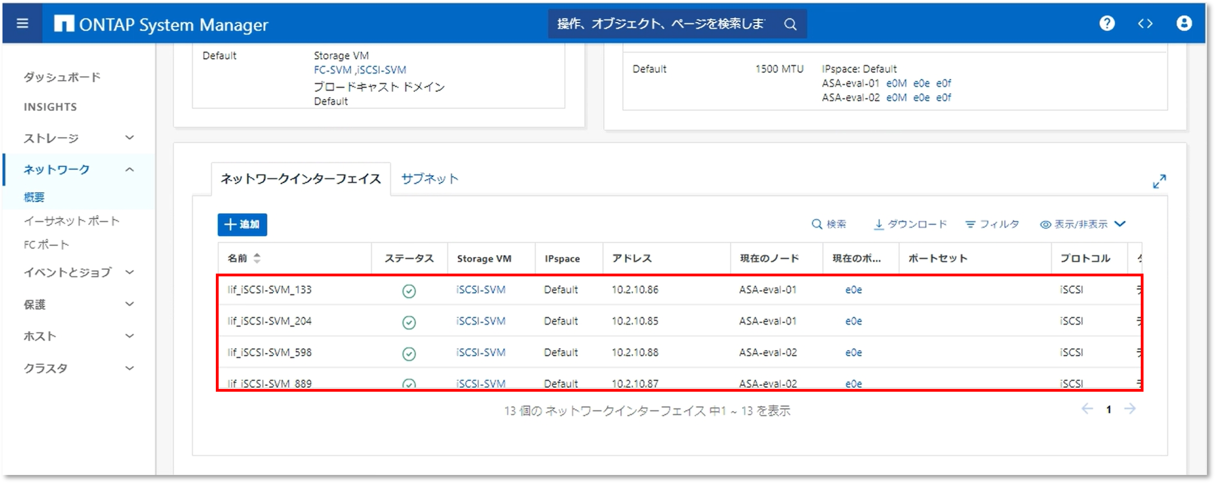The width and height of the screenshot is (1215, 483).
Task: Open iSCSI-SVM link in lif_iSCSI-SVM_204 row
Action: (481, 321)
